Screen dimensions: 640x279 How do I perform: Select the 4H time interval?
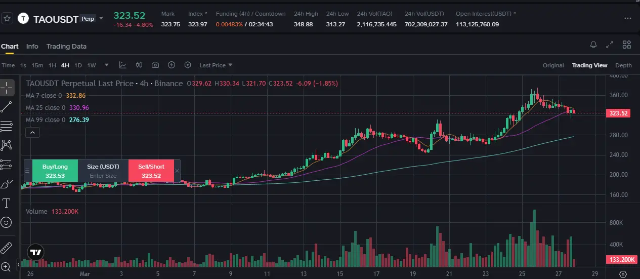pos(65,65)
